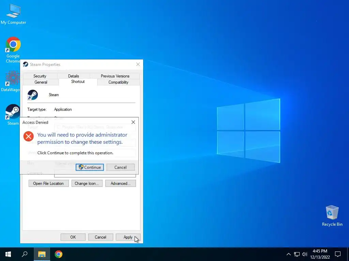Open the Recycle Bin on desktop
The height and width of the screenshot is (261, 349).
click(332, 216)
